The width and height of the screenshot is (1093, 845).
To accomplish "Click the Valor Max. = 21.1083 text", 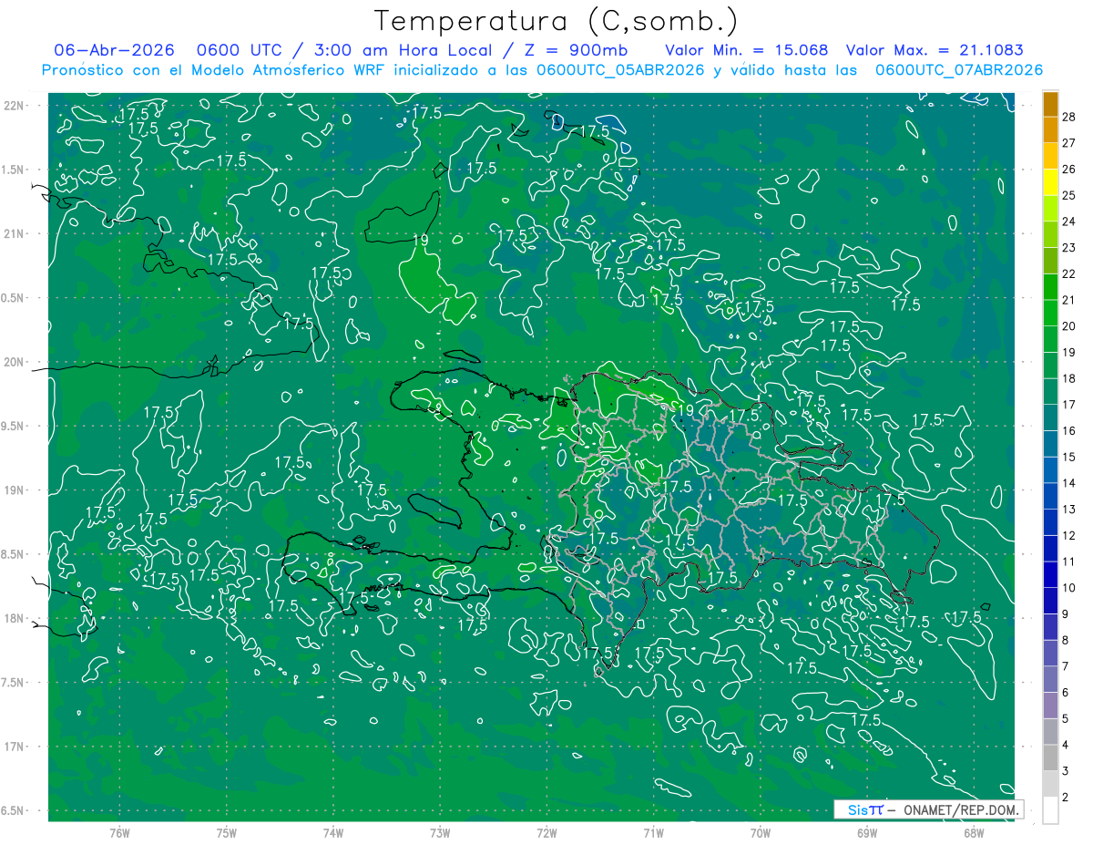I will coord(935,50).
